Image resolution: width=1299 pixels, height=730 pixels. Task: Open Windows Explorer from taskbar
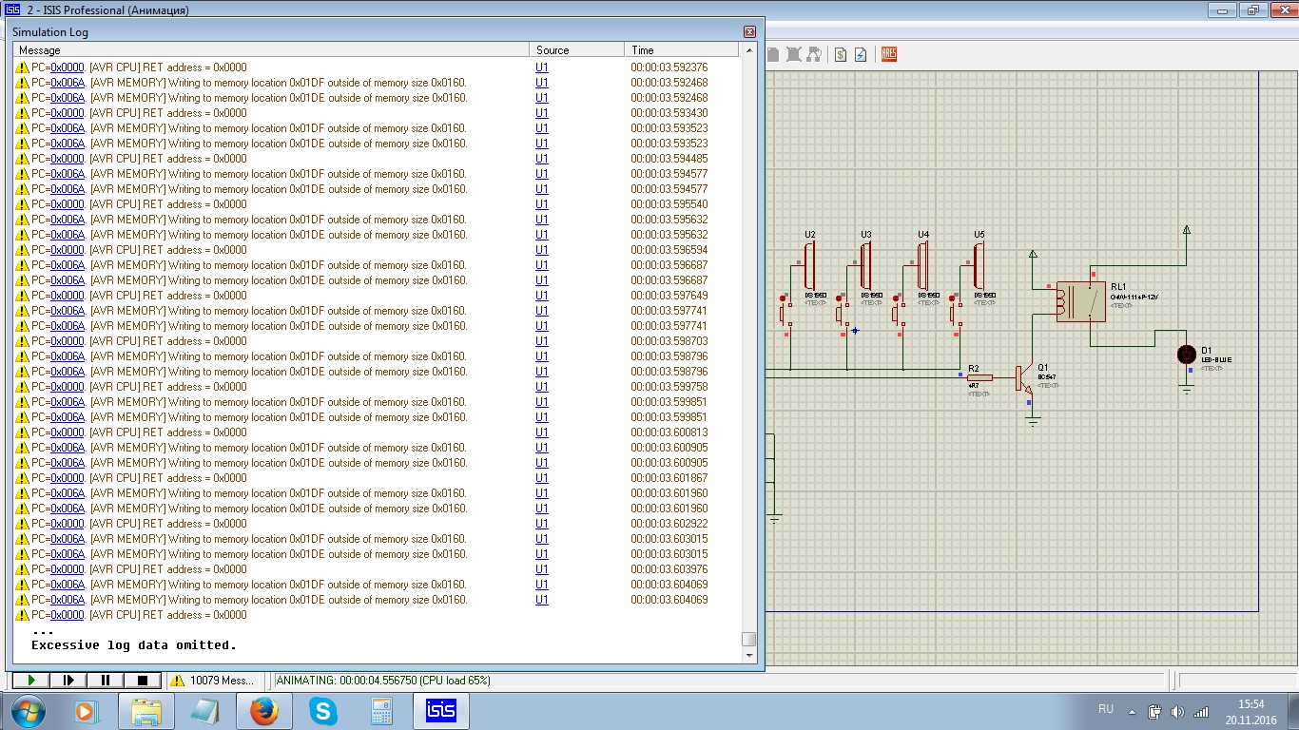pyautogui.click(x=145, y=711)
